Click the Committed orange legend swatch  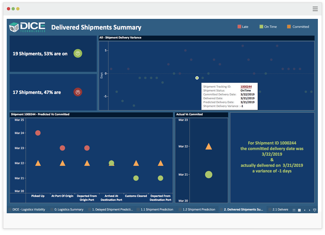tap(289, 27)
